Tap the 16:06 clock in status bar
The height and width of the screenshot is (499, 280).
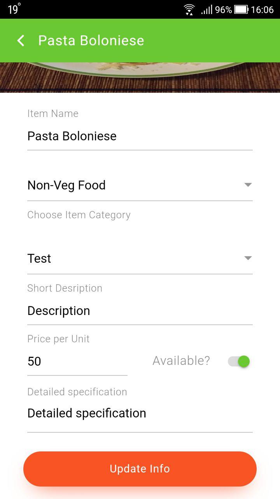(262, 10)
